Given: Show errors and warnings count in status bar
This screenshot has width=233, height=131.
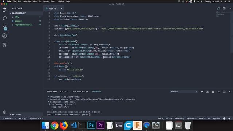Looking at the screenshot, I should click(24, 119).
